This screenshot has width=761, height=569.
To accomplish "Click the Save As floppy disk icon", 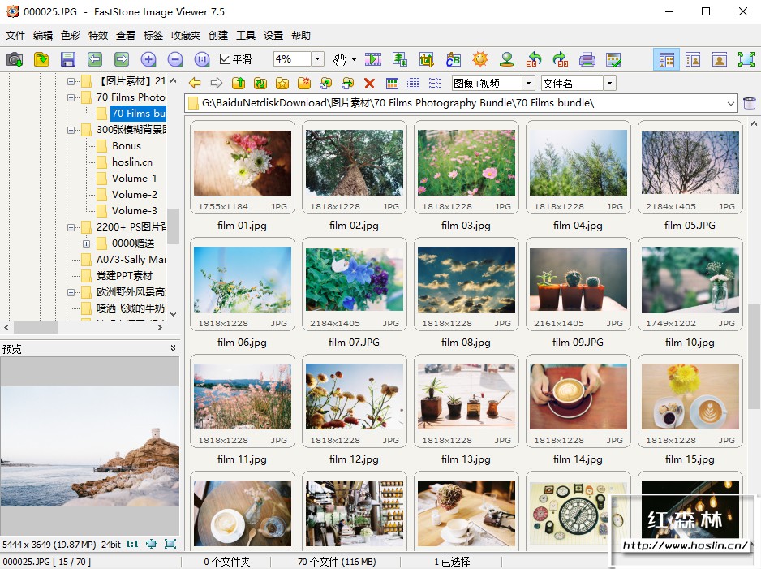I will (x=68, y=59).
